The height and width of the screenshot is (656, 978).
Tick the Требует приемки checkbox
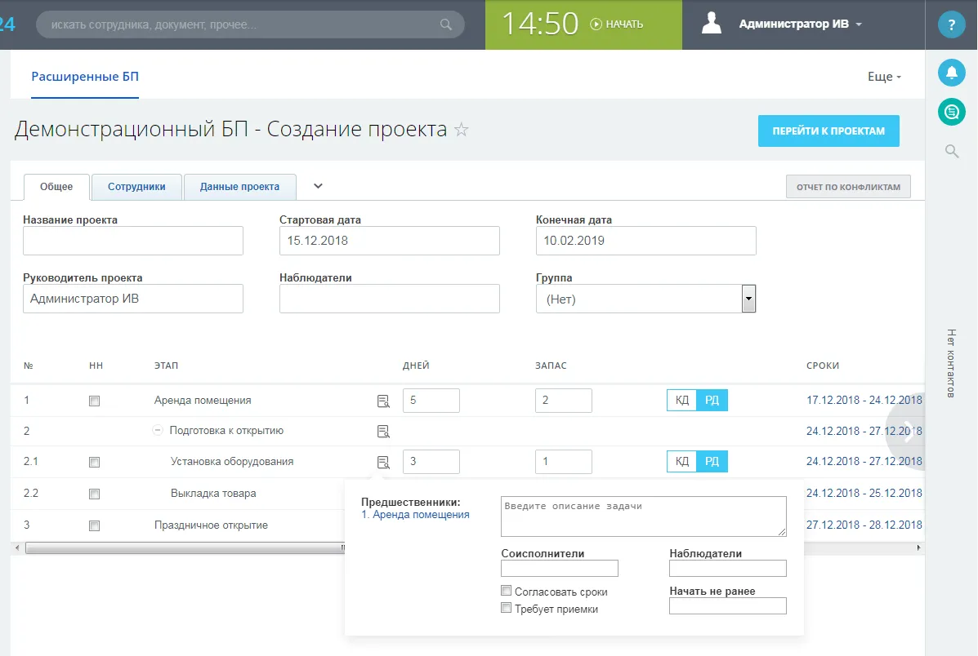[506, 608]
